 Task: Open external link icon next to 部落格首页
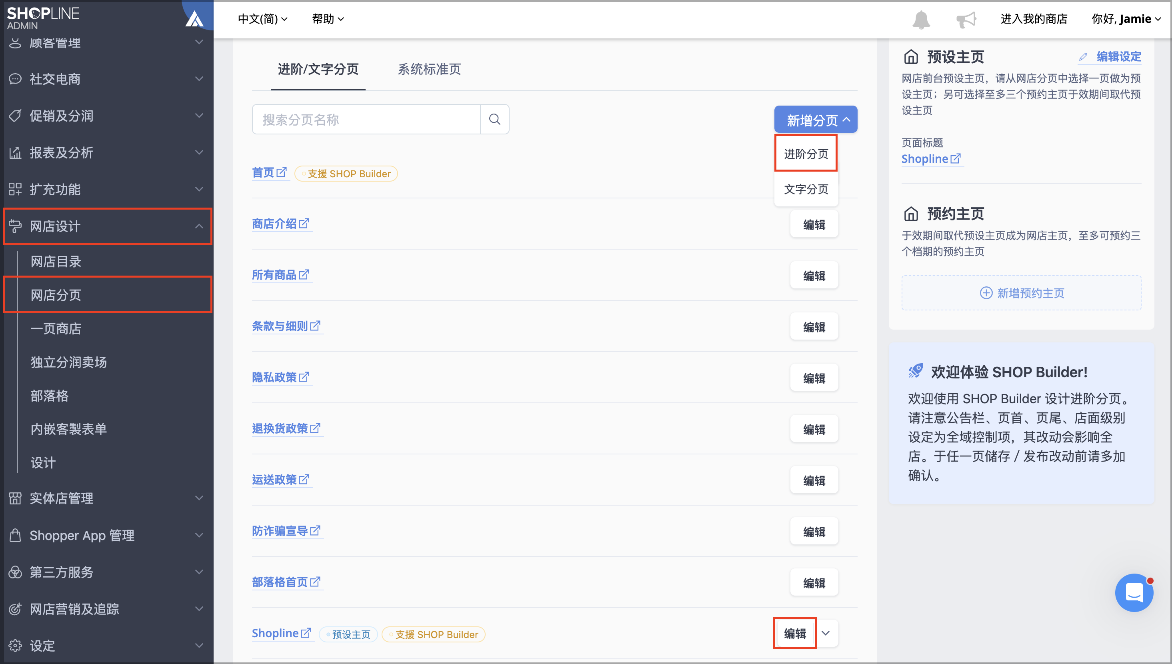coord(315,582)
